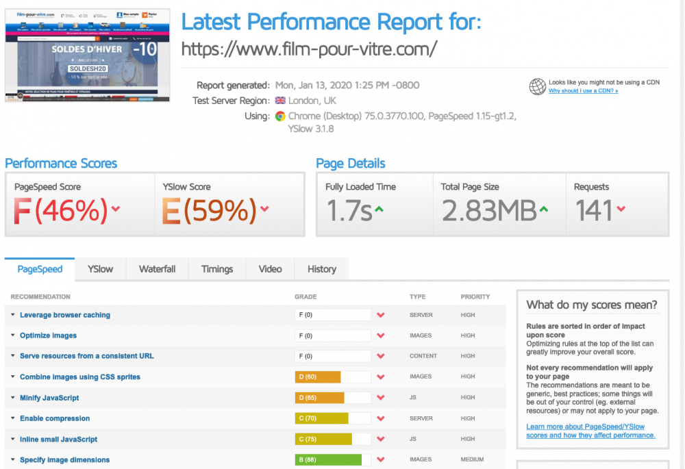
Task: Click the C (70) grade bar
Action: (x=333, y=418)
